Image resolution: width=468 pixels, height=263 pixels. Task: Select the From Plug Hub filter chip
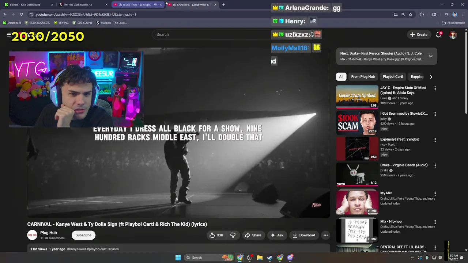[363, 77]
